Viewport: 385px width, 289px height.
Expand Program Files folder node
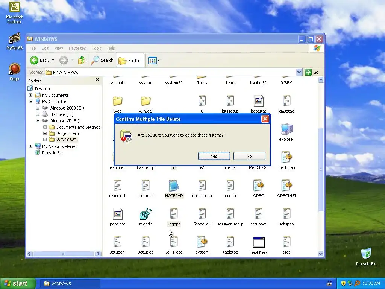tap(45, 134)
